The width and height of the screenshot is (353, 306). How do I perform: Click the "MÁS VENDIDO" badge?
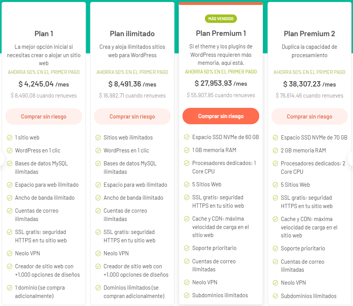pos(221,18)
